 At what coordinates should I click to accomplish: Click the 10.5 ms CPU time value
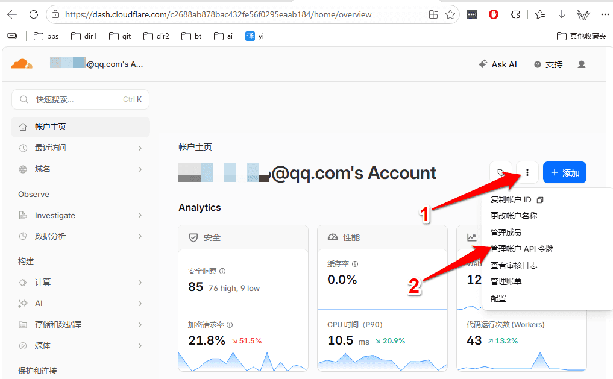(x=348, y=340)
